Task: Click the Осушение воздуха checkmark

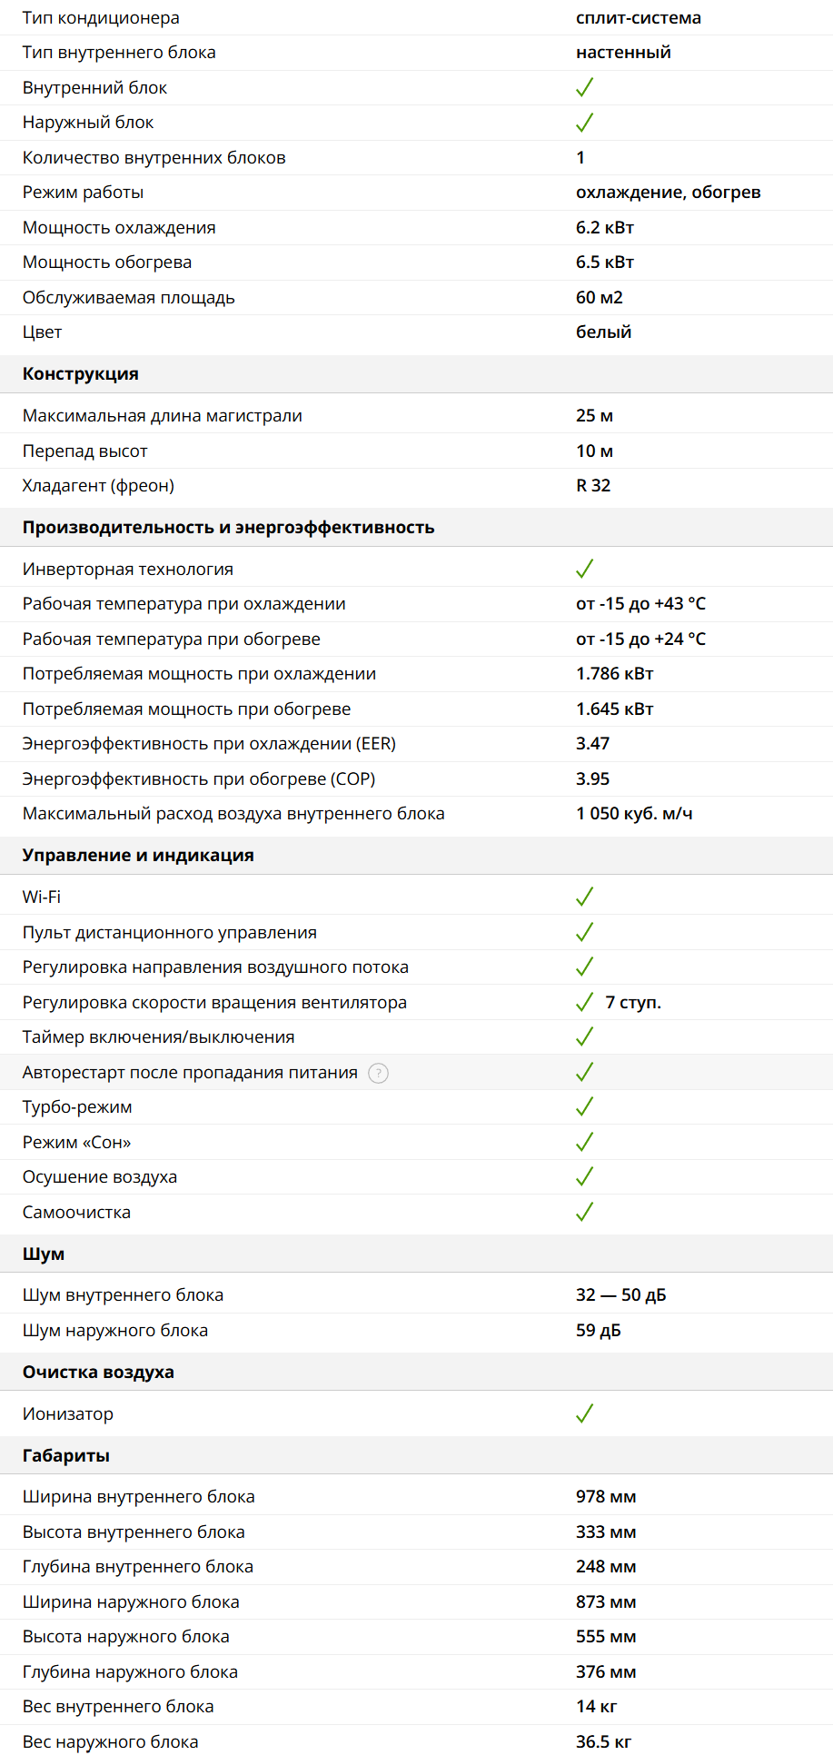Action: [x=584, y=1176]
